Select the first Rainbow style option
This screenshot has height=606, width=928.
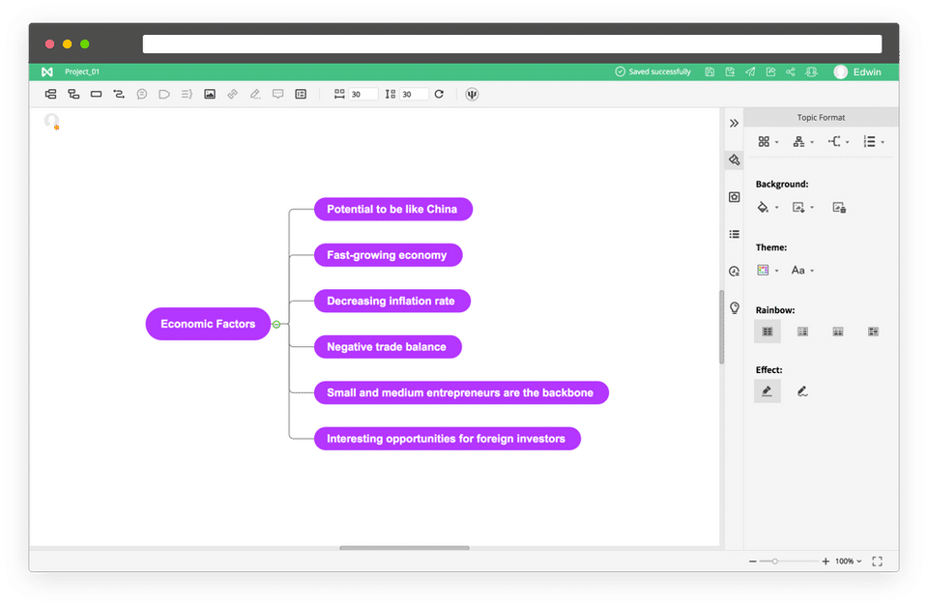(767, 332)
